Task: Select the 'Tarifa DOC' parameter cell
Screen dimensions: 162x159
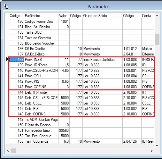Action: click(41, 32)
